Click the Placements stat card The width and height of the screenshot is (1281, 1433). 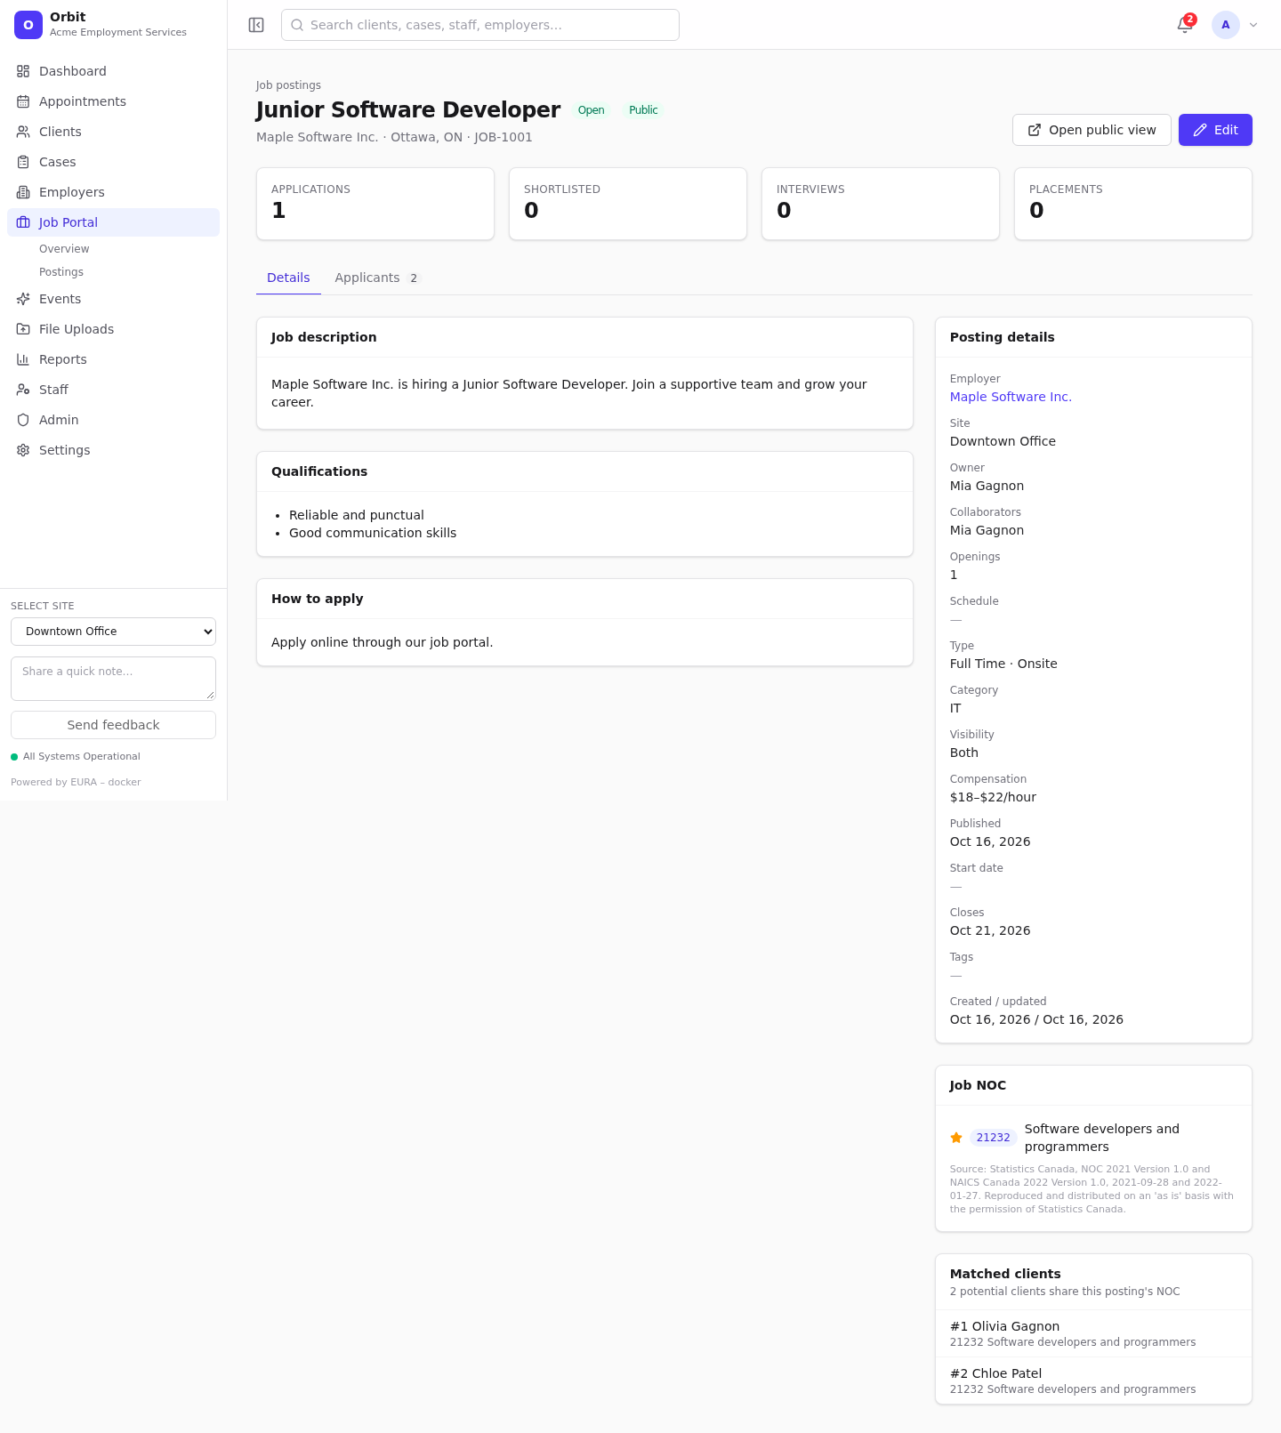click(x=1133, y=204)
